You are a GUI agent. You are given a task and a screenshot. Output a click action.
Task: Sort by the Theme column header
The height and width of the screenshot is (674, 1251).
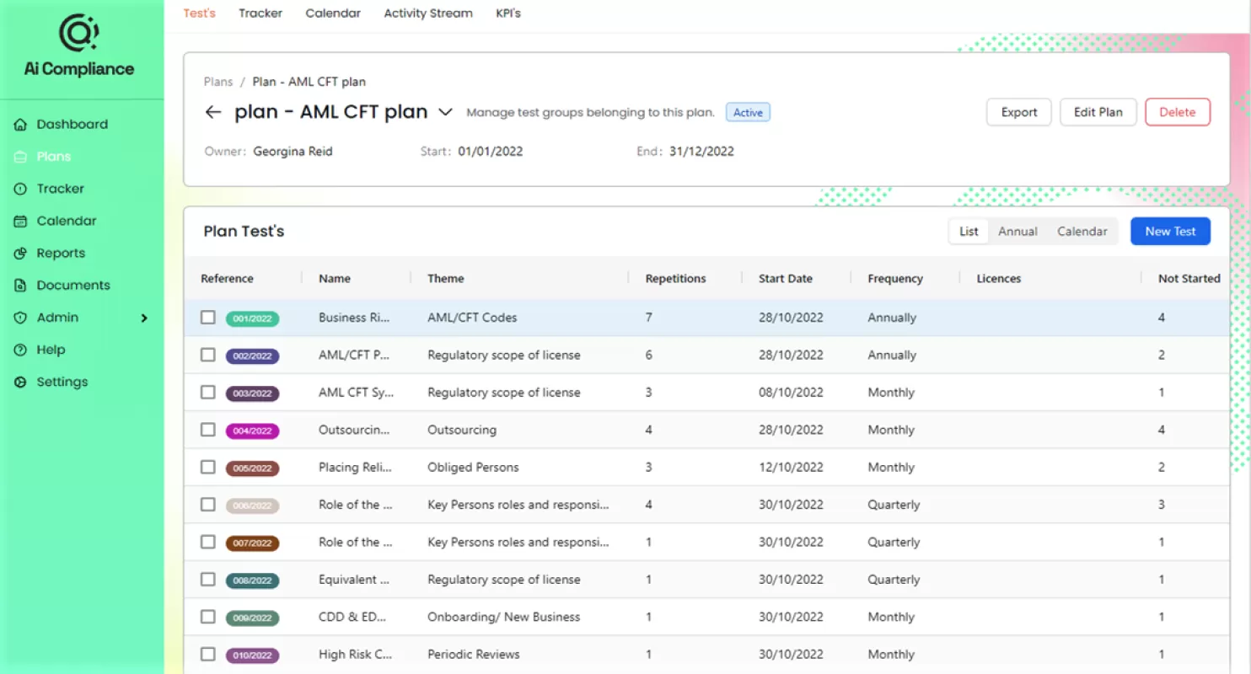coord(446,279)
